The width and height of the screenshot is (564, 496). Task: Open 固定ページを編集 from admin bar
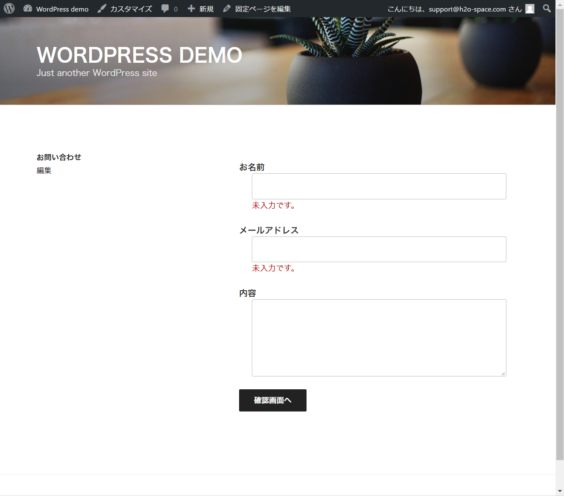tap(263, 9)
